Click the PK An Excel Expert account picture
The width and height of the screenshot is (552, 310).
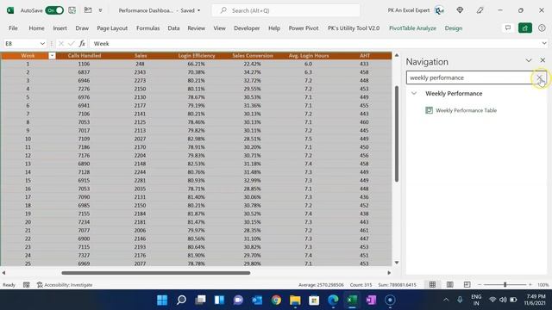tap(439, 10)
